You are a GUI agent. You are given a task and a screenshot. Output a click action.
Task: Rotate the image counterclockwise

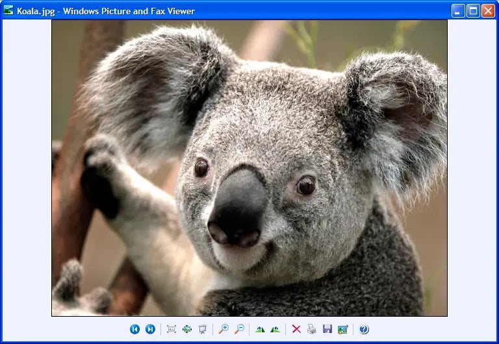[275, 329]
